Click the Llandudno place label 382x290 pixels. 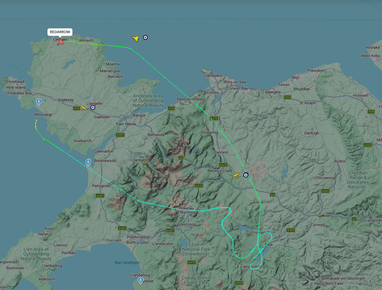[213, 76]
